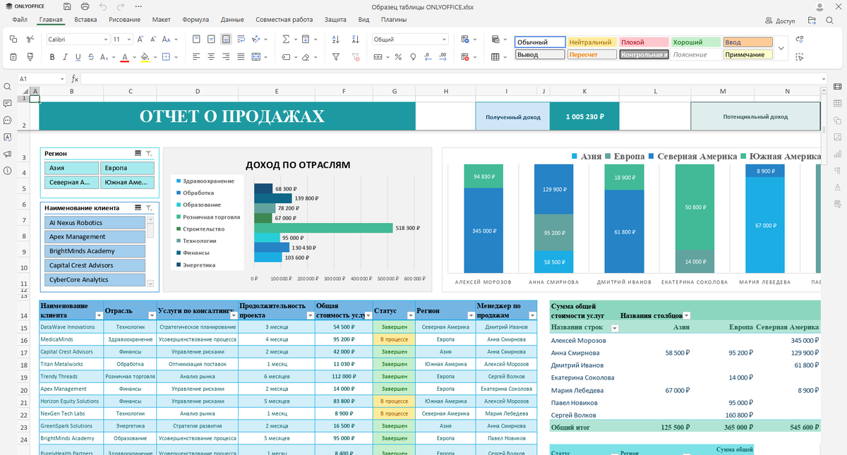This screenshot has height=455, width=847.
Task: Expand the cell styles gallery arrow
Action: [x=781, y=48]
